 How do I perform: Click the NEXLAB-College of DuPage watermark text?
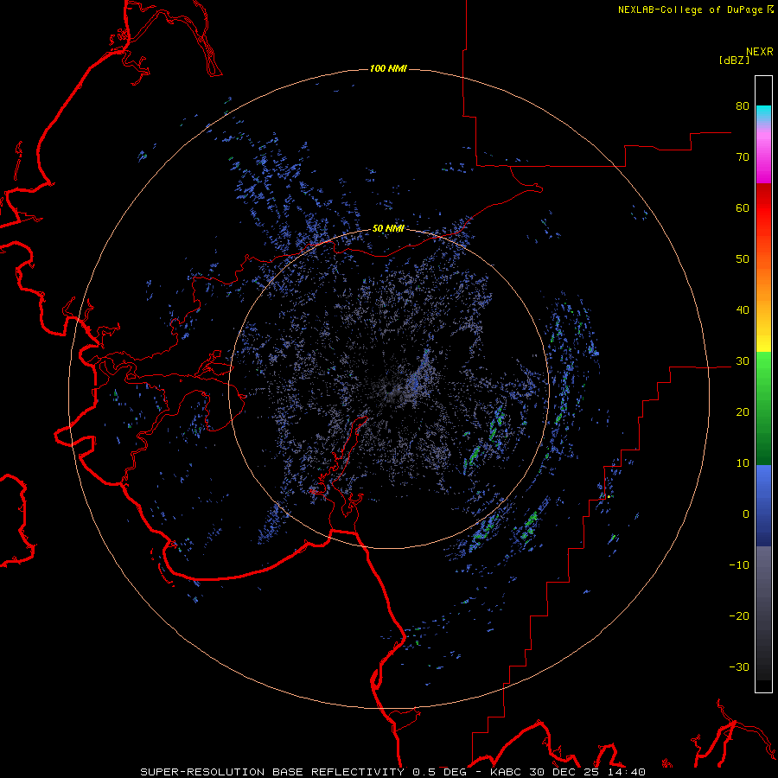[690, 10]
